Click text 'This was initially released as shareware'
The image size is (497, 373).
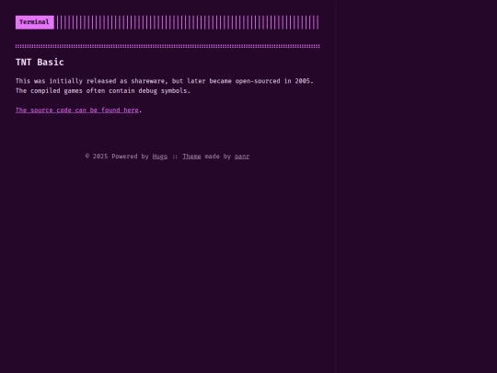click(x=90, y=81)
